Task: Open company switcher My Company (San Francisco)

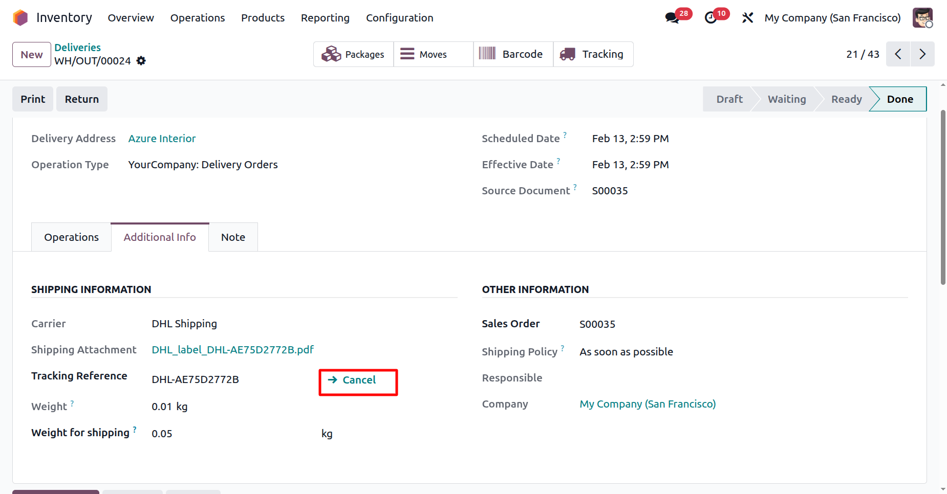Action: 832,18
